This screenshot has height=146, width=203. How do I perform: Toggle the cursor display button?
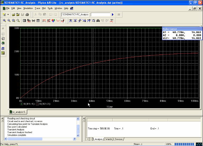tap(63, 20)
